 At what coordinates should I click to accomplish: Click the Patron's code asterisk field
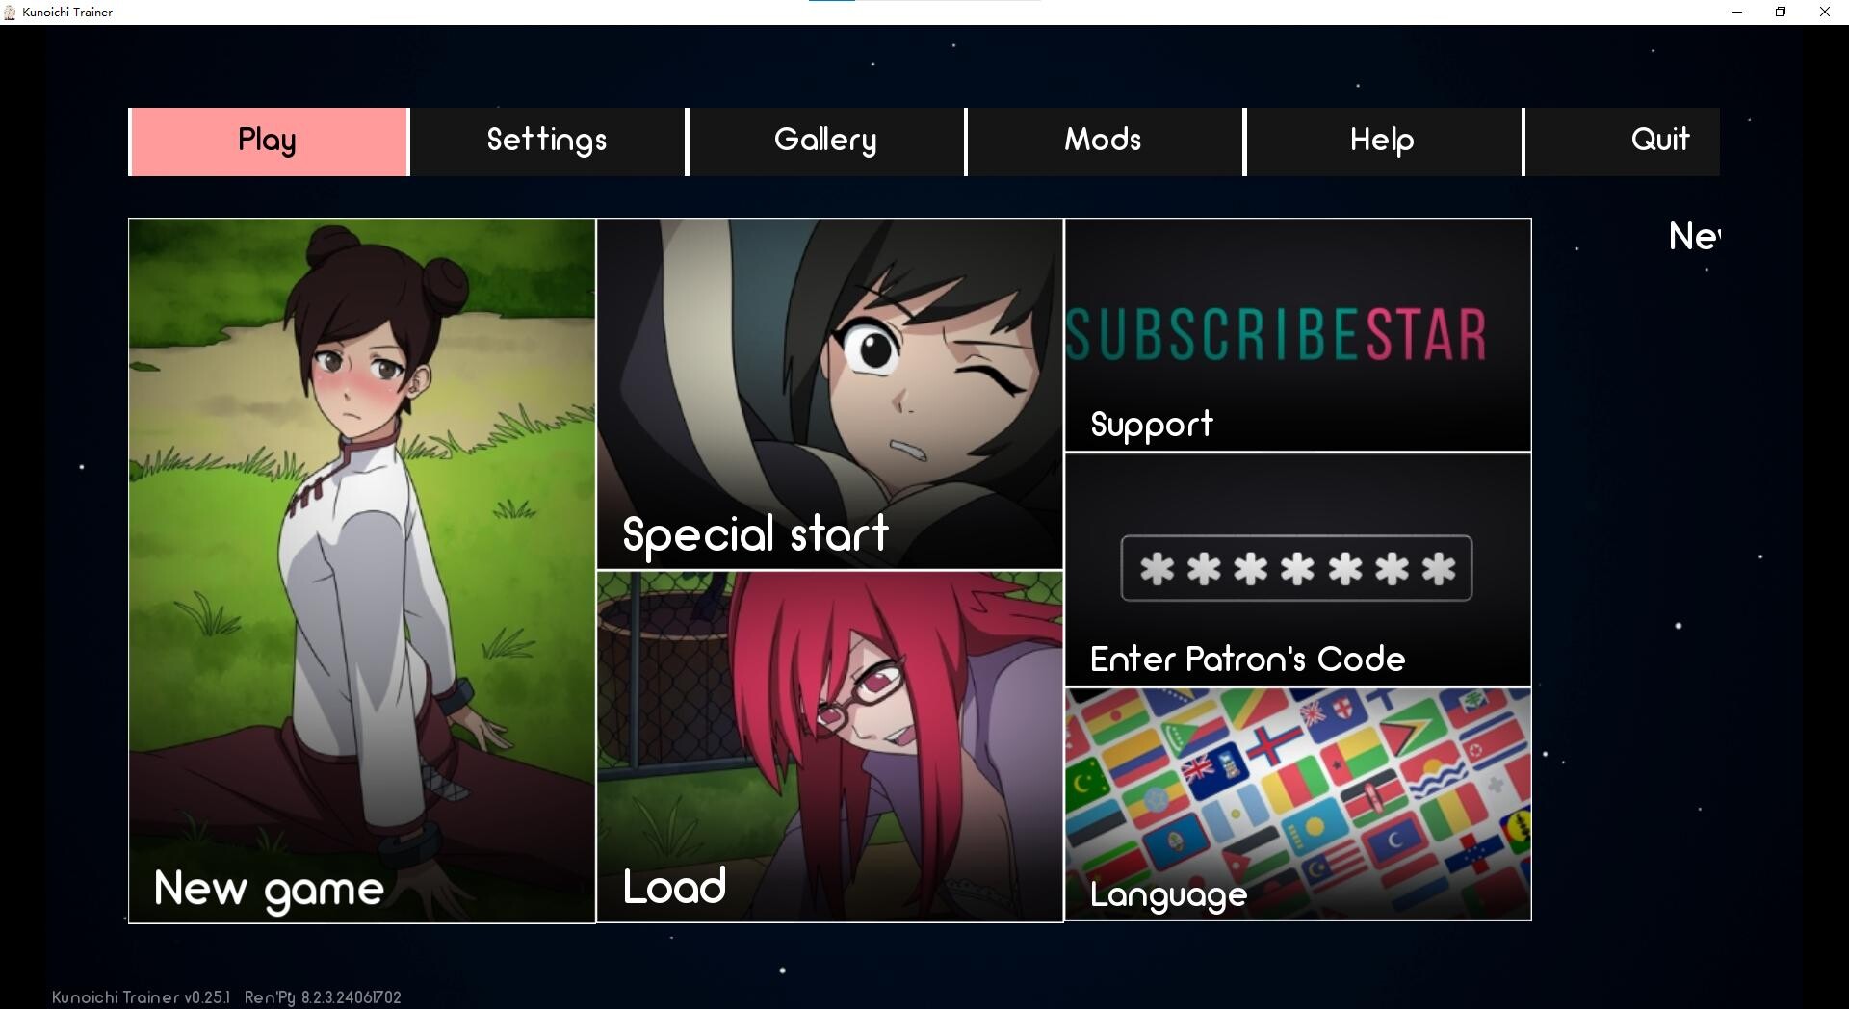[x=1296, y=568]
